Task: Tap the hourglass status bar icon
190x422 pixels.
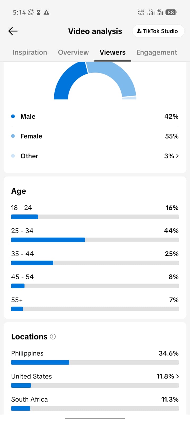Action: click(39, 12)
